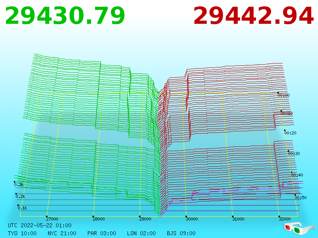Viewport: 318px width, 238px height.
Task: Select the green bid price 29430.79
Action: coord(65,16)
